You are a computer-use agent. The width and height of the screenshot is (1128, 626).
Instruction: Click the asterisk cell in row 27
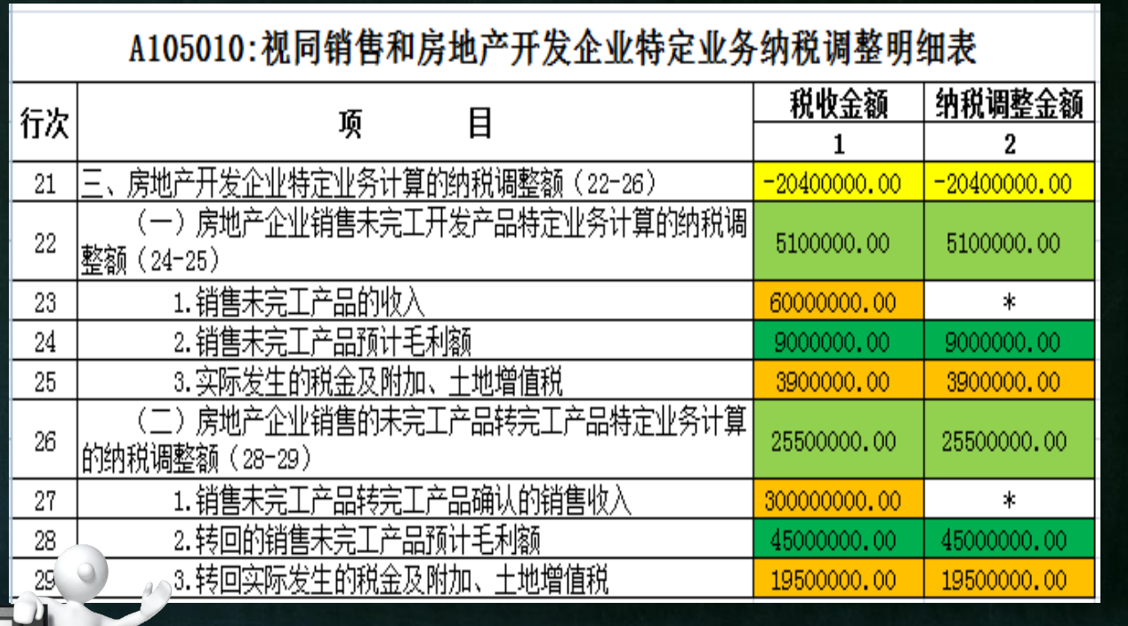(1009, 501)
